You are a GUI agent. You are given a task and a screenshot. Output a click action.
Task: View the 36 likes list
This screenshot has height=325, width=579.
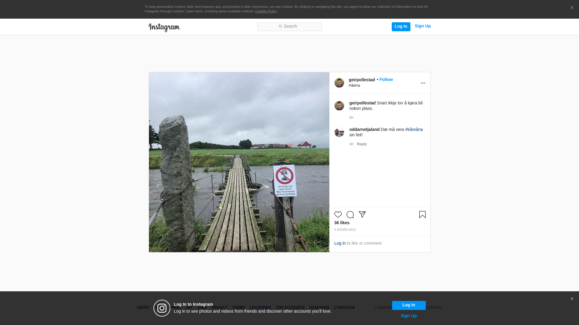[x=342, y=223]
